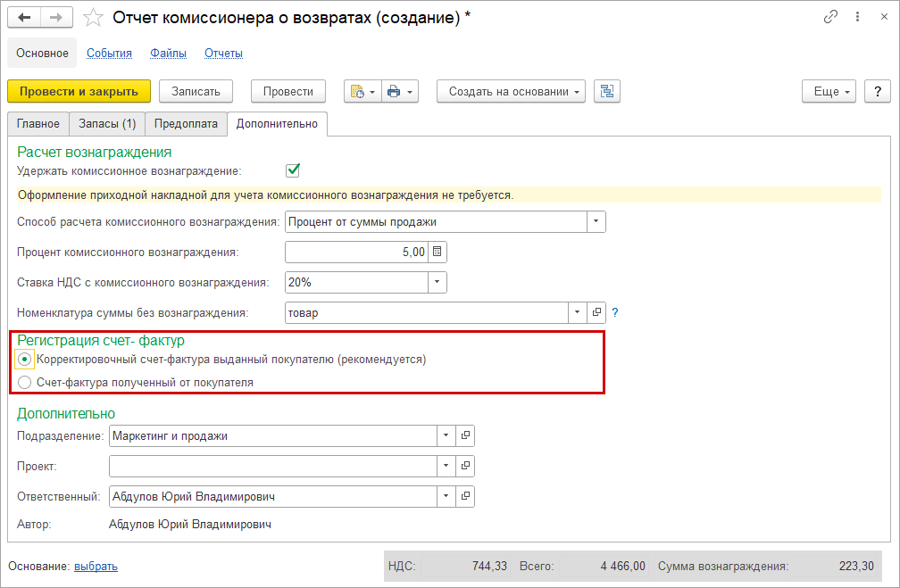Select Корректировочный счет-фактура radio option

pyautogui.click(x=25, y=360)
